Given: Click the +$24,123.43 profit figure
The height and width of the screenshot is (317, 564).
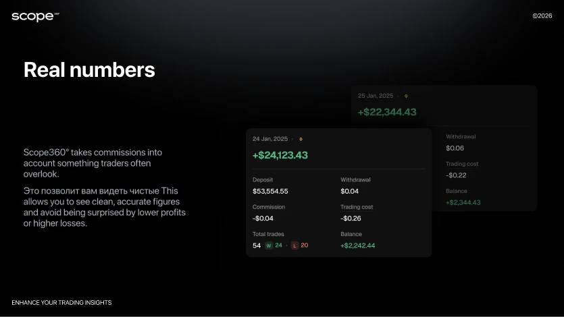Looking at the screenshot, I should click(x=280, y=155).
